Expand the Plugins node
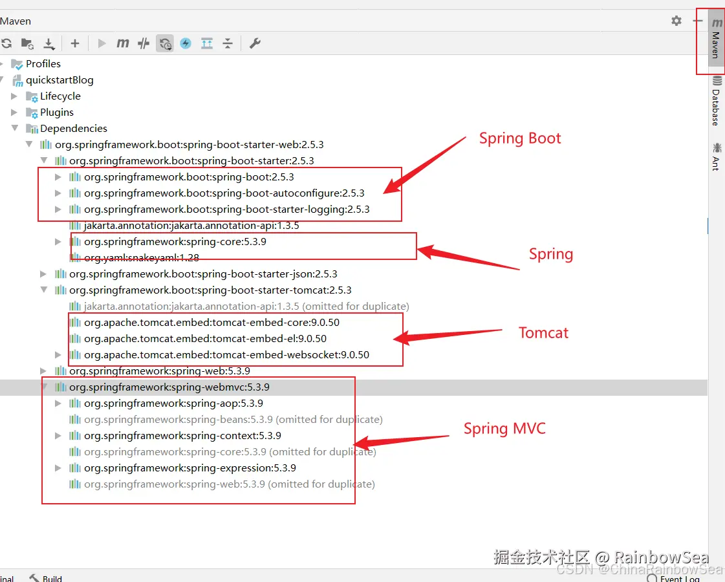Image resolution: width=725 pixels, height=582 pixels. click(14, 113)
